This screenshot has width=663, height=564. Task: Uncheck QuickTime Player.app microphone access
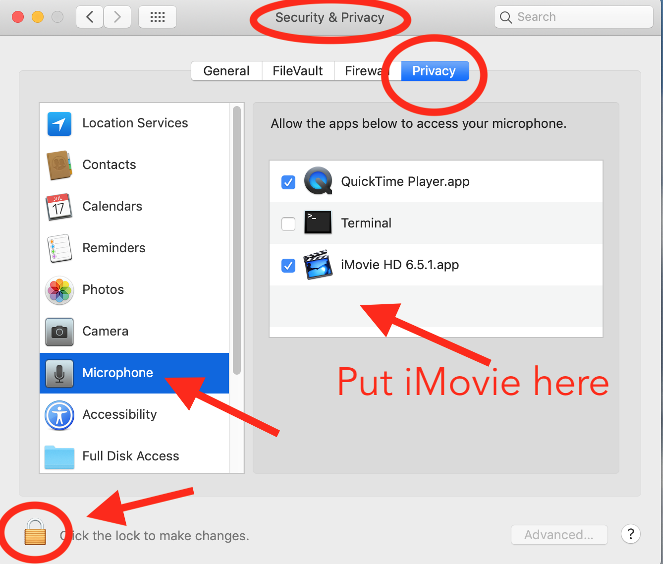pos(288,182)
